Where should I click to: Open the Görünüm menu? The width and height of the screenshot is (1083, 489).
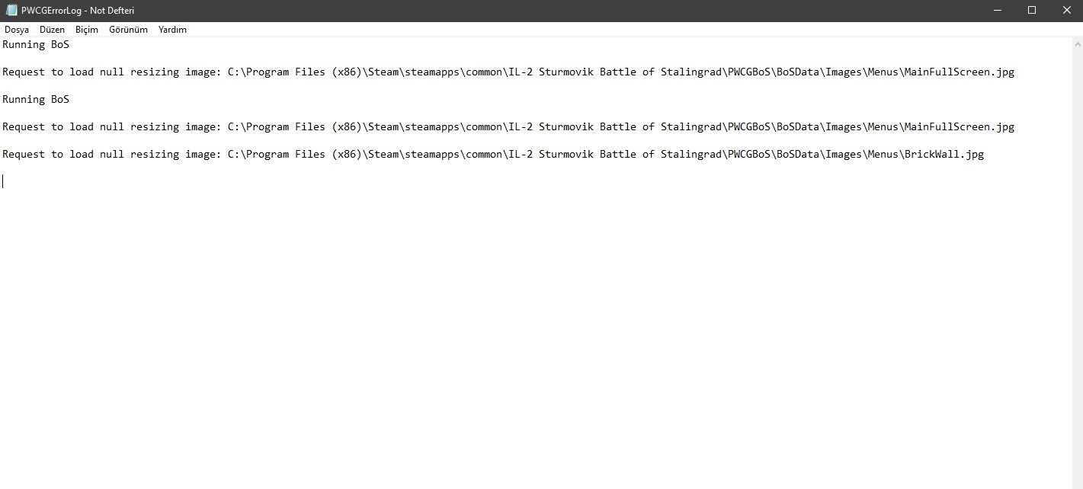tap(128, 30)
